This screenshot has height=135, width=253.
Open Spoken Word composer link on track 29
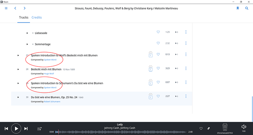point(50,88)
